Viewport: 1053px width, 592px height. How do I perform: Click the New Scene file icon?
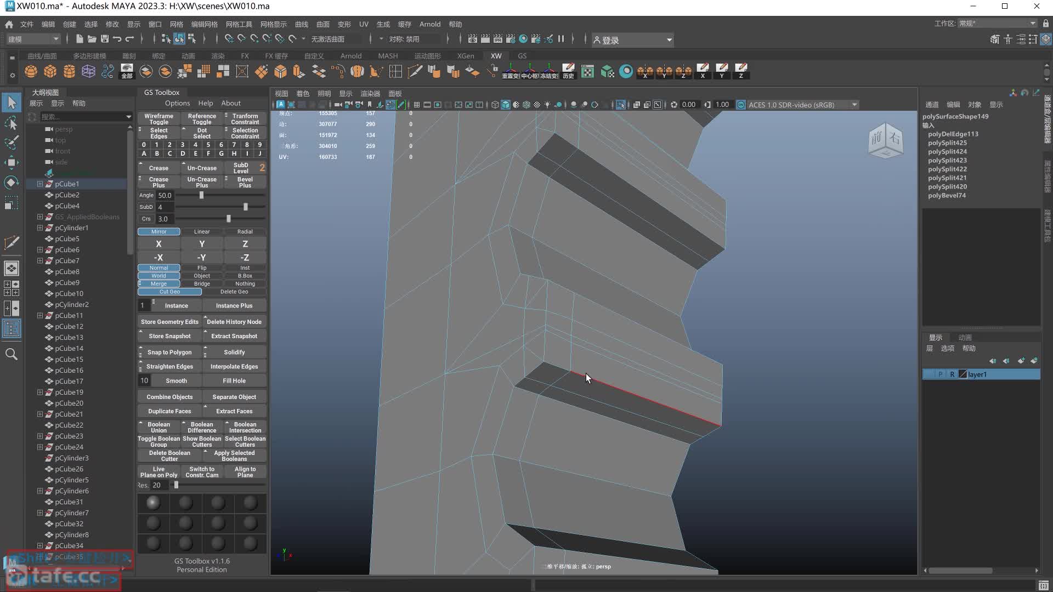point(80,39)
